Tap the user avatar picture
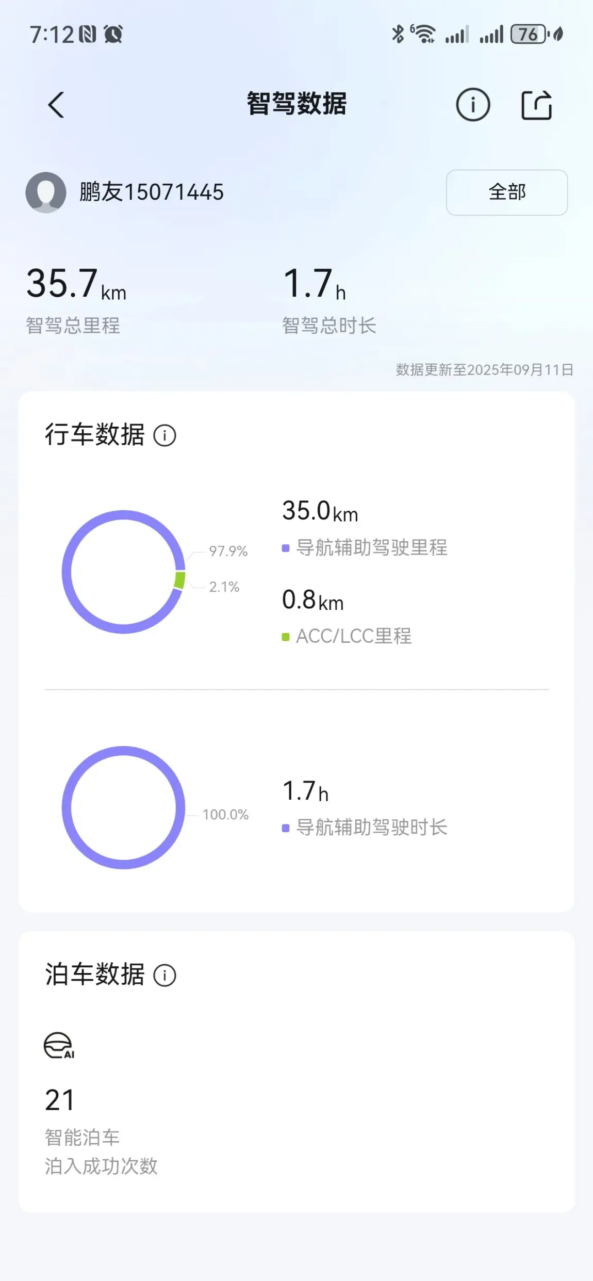593x1281 pixels. click(x=46, y=192)
